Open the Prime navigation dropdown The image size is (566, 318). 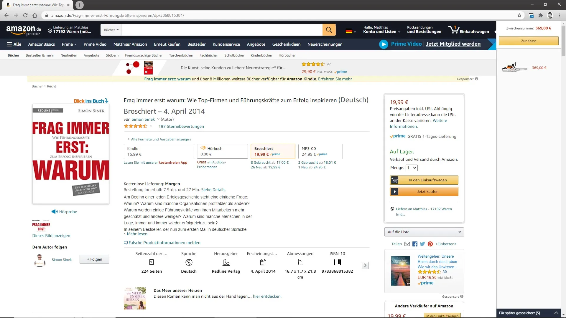click(69, 44)
